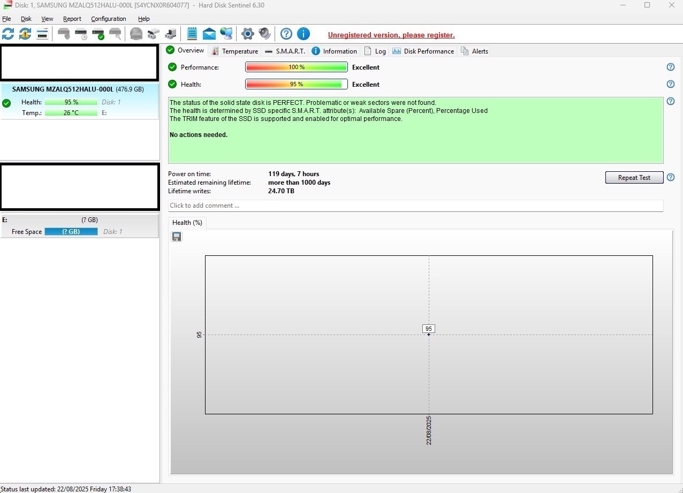Click the disk with shield toolbar icon
The height and width of the screenshot is (493, 683).
tap(64, 34)
